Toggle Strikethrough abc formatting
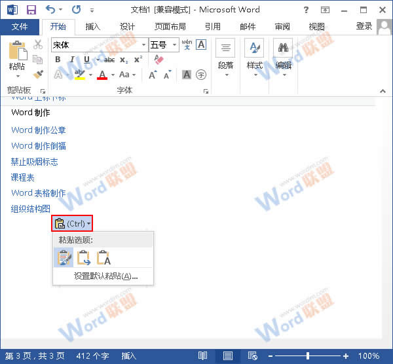The image size is (393, 364). (x=109, y=60)
